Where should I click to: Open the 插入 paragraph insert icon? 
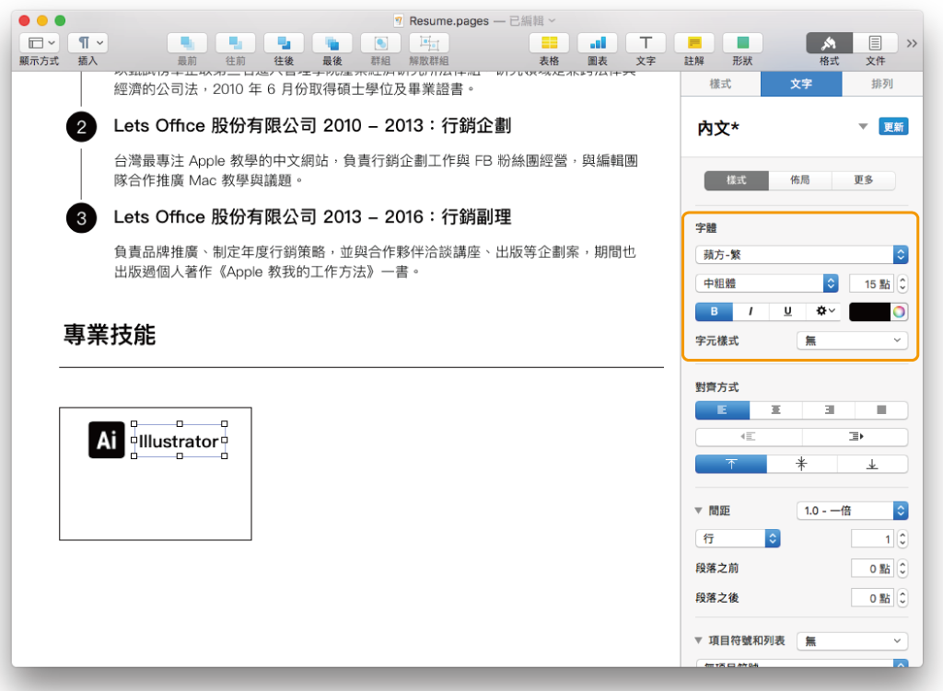point(88,43)
